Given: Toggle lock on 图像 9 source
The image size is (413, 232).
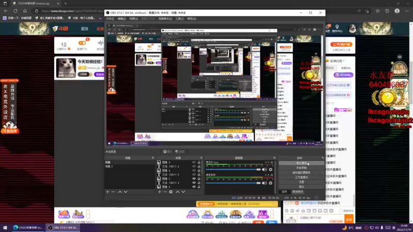Looking at the screenshot, I should 199,162.
